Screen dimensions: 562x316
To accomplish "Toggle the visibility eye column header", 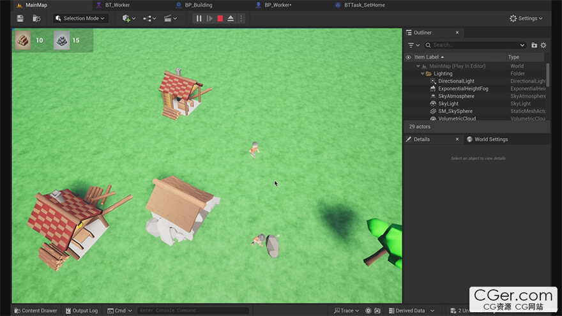I will [x=408, y=57].
